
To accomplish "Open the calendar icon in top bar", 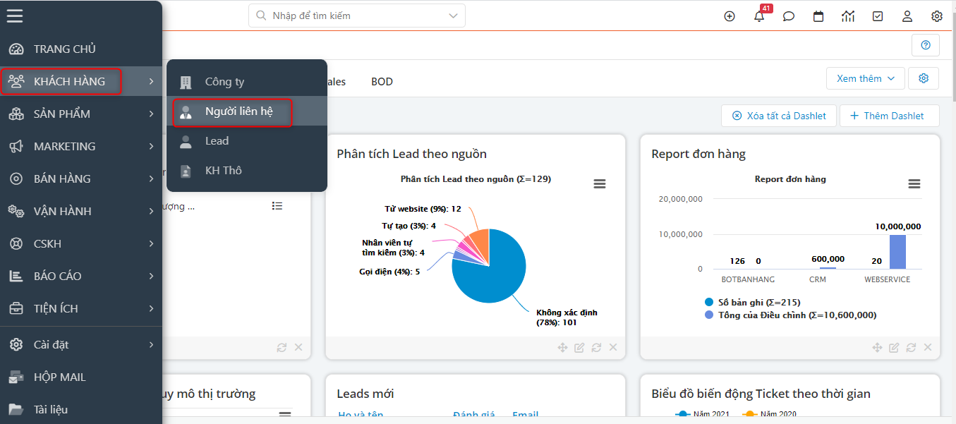I will [818, 16].
